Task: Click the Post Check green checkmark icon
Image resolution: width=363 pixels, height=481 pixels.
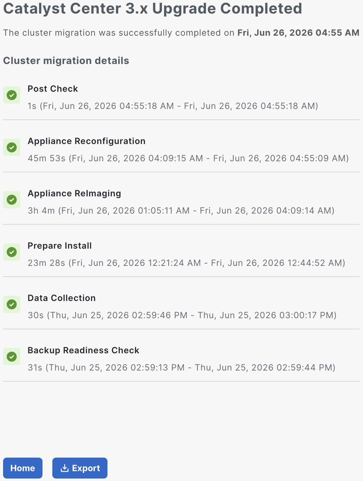Action: pyautogui.click(x=12, y=95)
